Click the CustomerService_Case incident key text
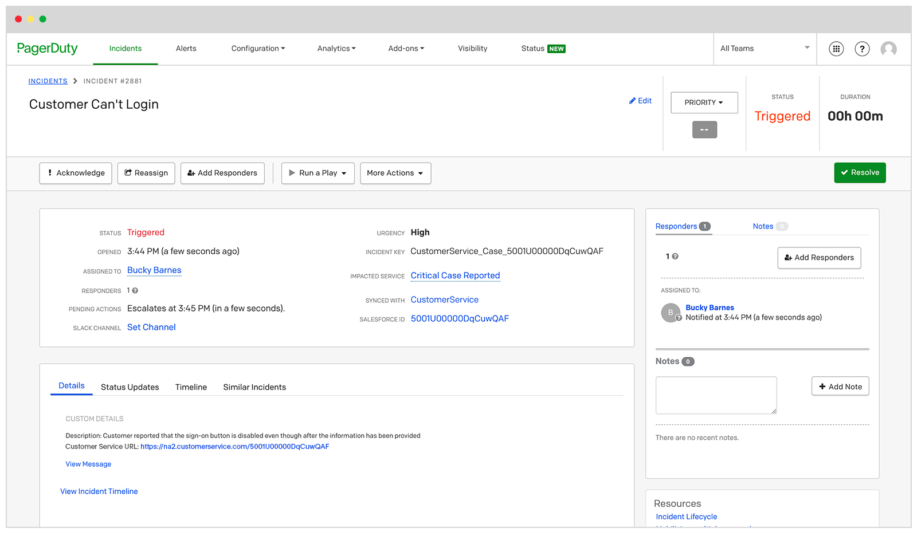 pyautogui.click(x=507, y=251)
